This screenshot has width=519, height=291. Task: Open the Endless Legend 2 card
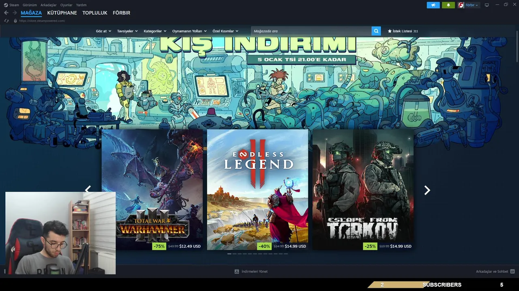257,190
